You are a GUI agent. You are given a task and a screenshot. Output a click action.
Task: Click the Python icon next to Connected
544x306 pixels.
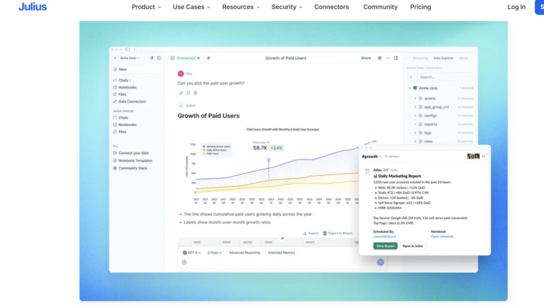pos(209,58)
